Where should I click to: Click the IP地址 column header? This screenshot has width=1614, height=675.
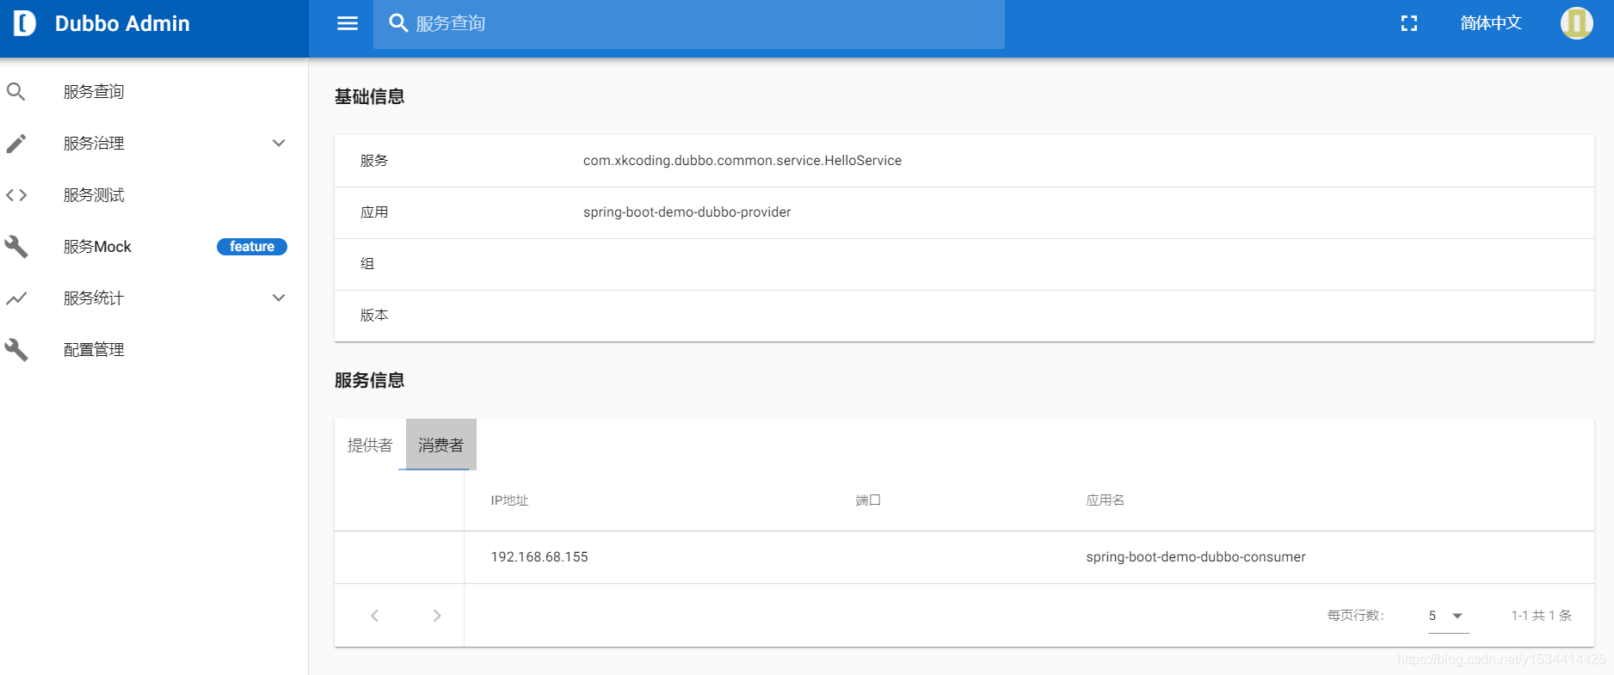(x=509, y=500)
